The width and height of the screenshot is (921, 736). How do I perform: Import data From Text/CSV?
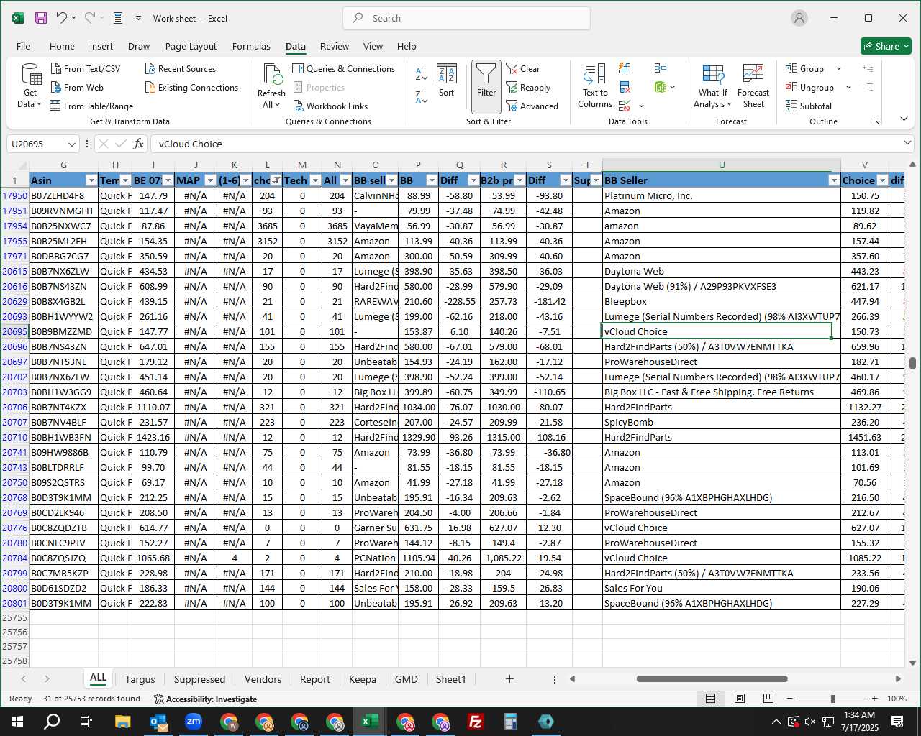tap(86, 69)
